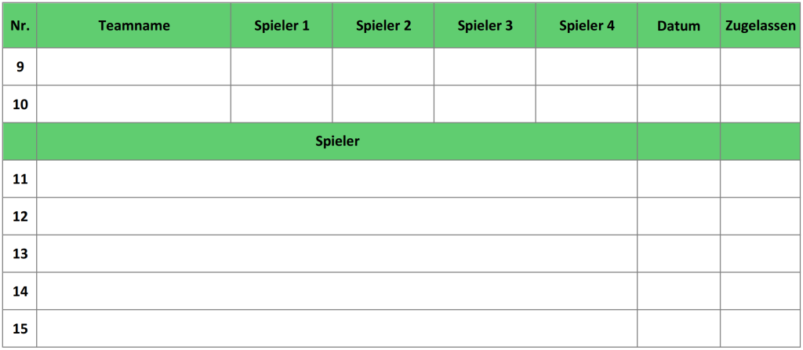The height and width of the screenshot is (350, 803).
Task: Click the Teamname column header
Action: click(x=134, y=25)
